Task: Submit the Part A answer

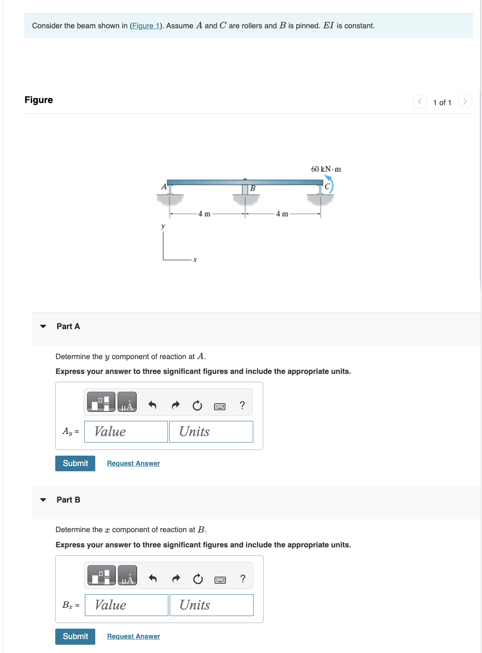Action: [x=75, y=463]
